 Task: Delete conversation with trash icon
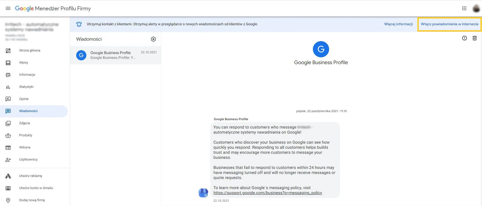[x=474, y=38]
